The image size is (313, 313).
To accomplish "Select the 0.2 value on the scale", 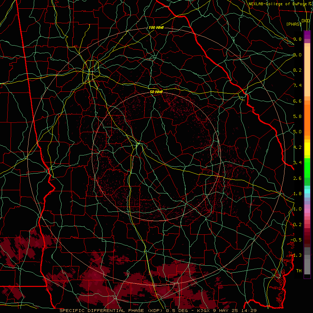I will pos(297,225).
